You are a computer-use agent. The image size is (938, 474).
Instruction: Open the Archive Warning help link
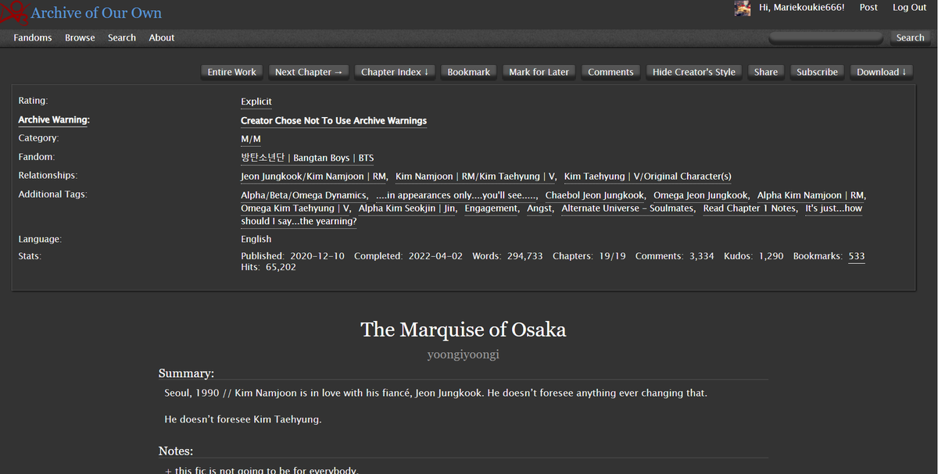pos(54,120)
